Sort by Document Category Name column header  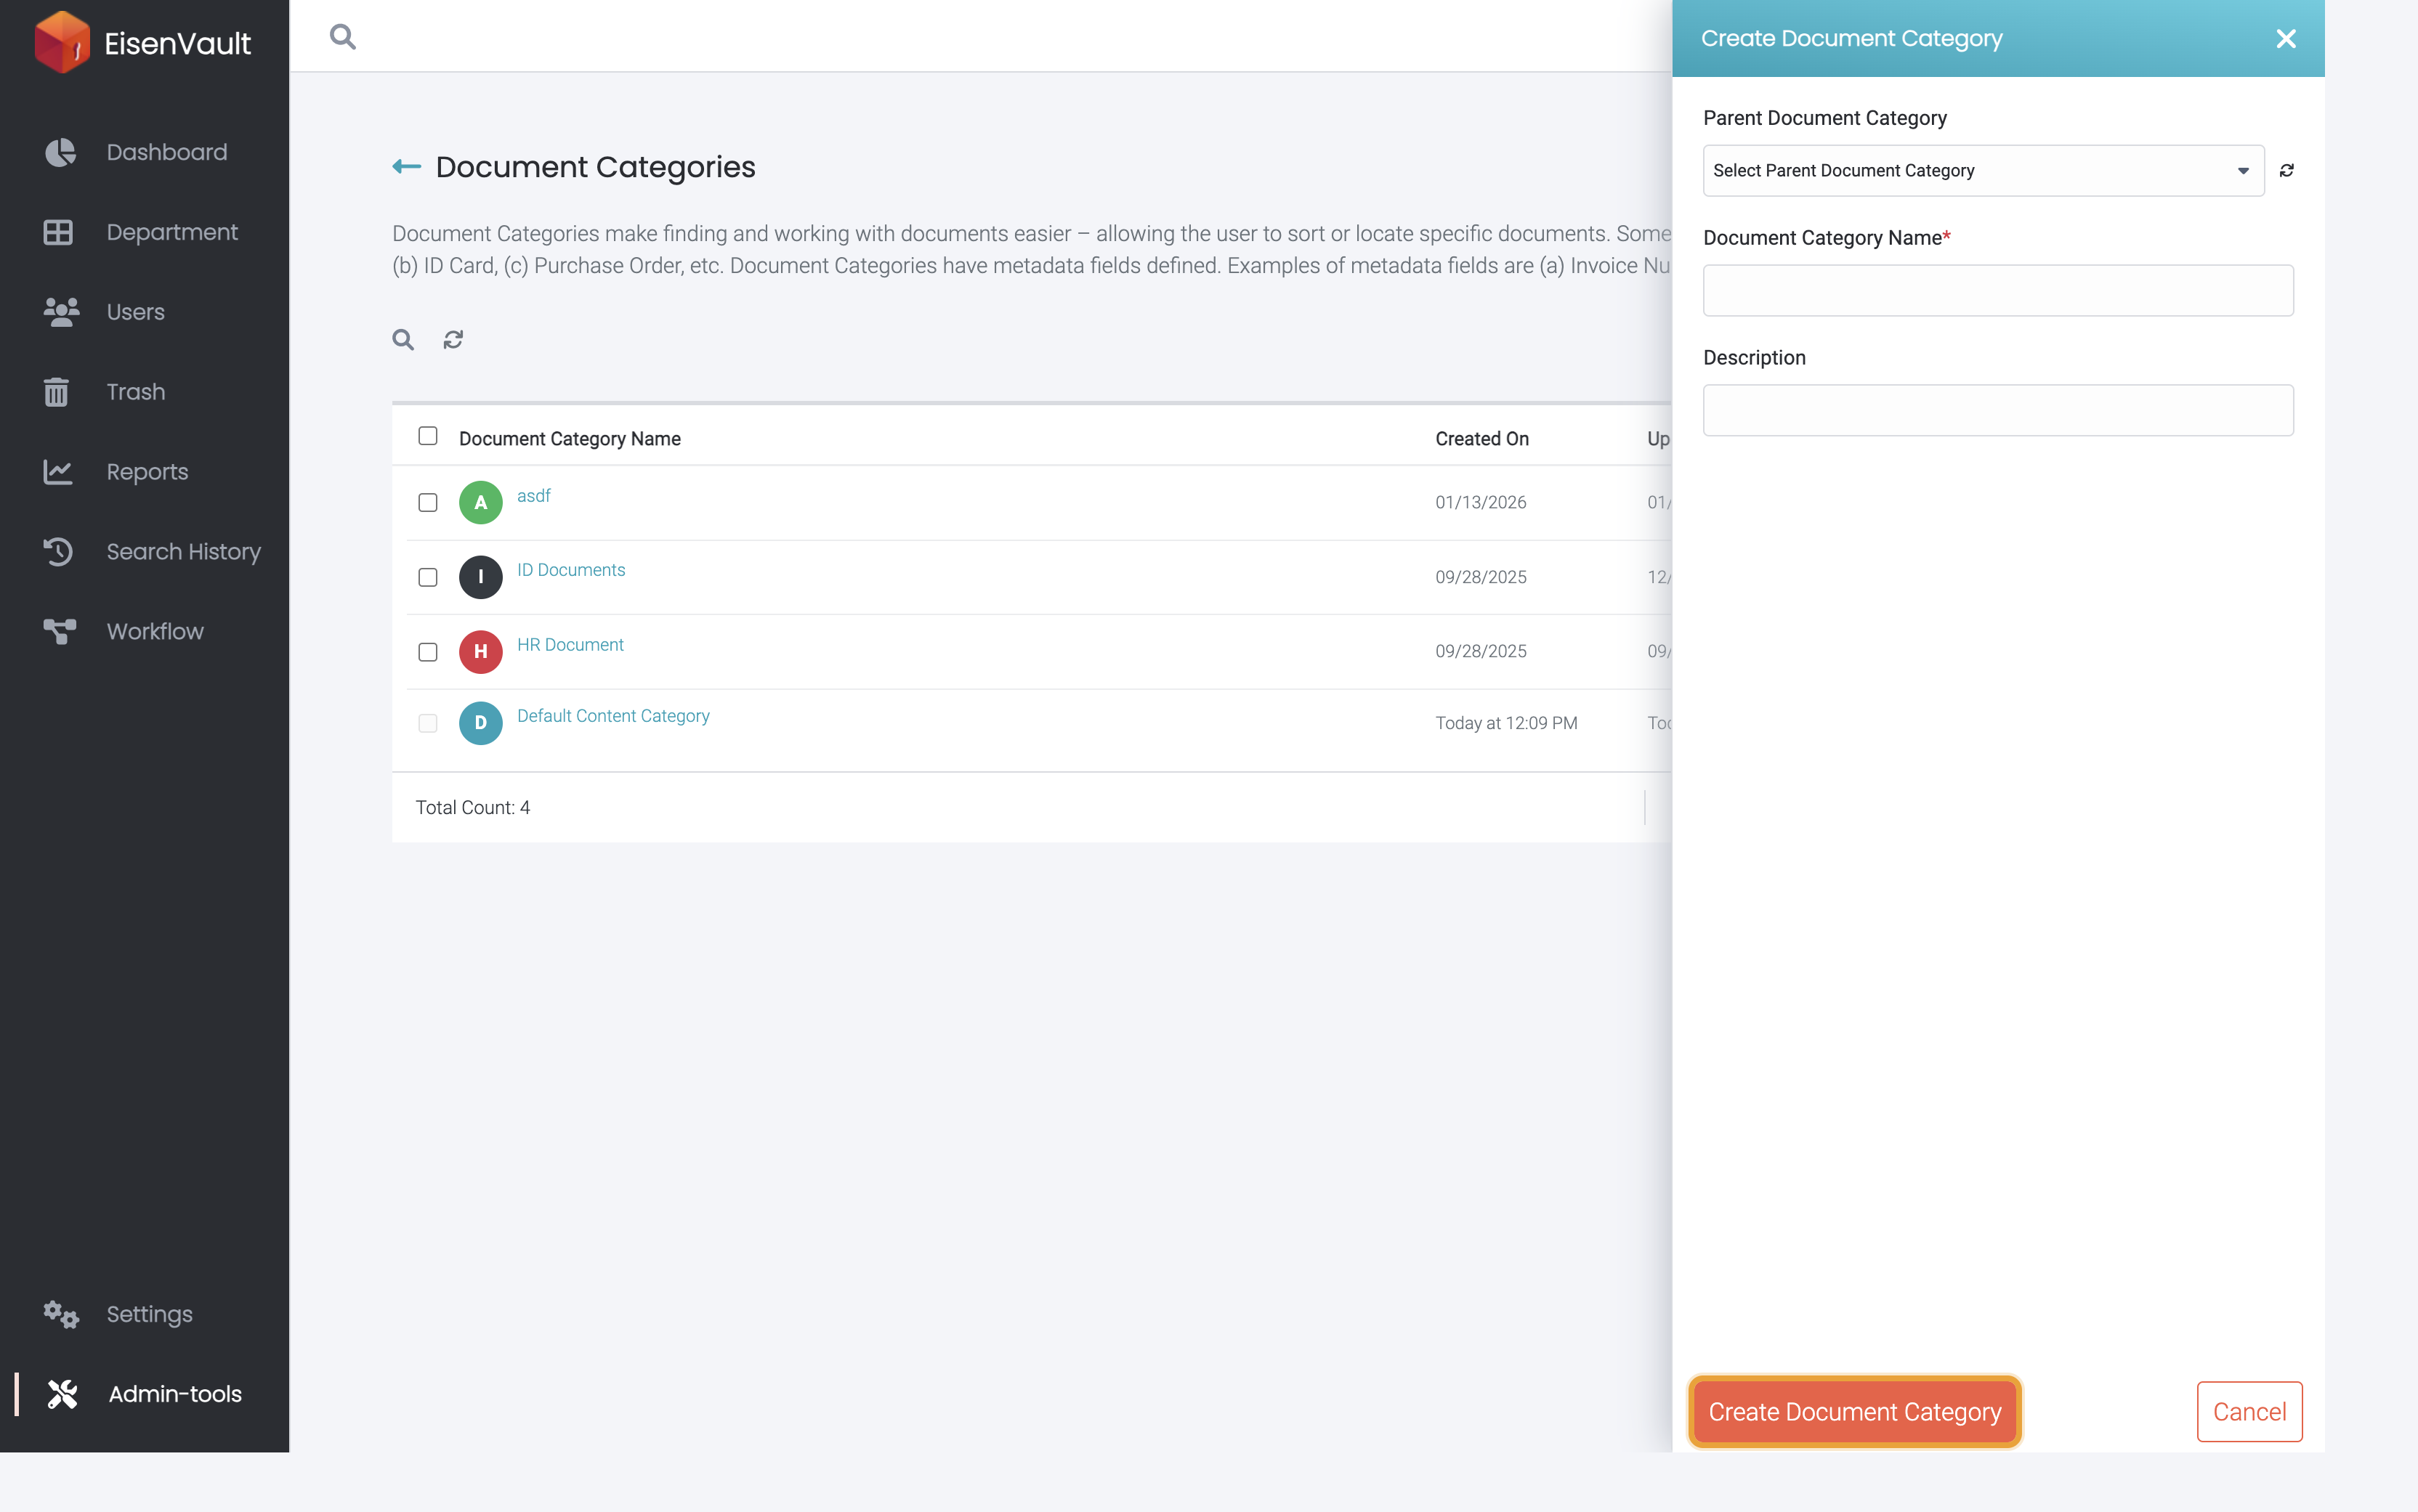569,439
